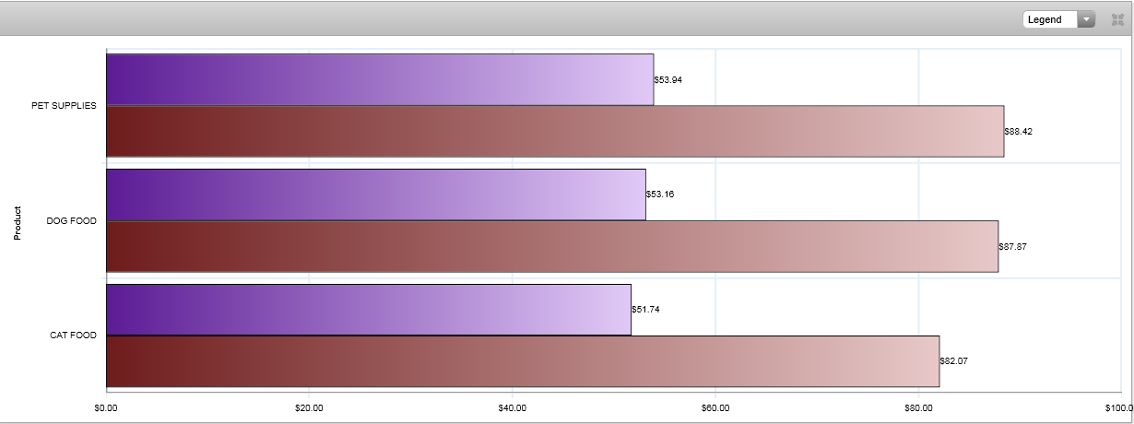The width and height of the screenshot is (1134, 424).
Task: Open the Legend dropdown arrow
Action: pos(1085,19)
